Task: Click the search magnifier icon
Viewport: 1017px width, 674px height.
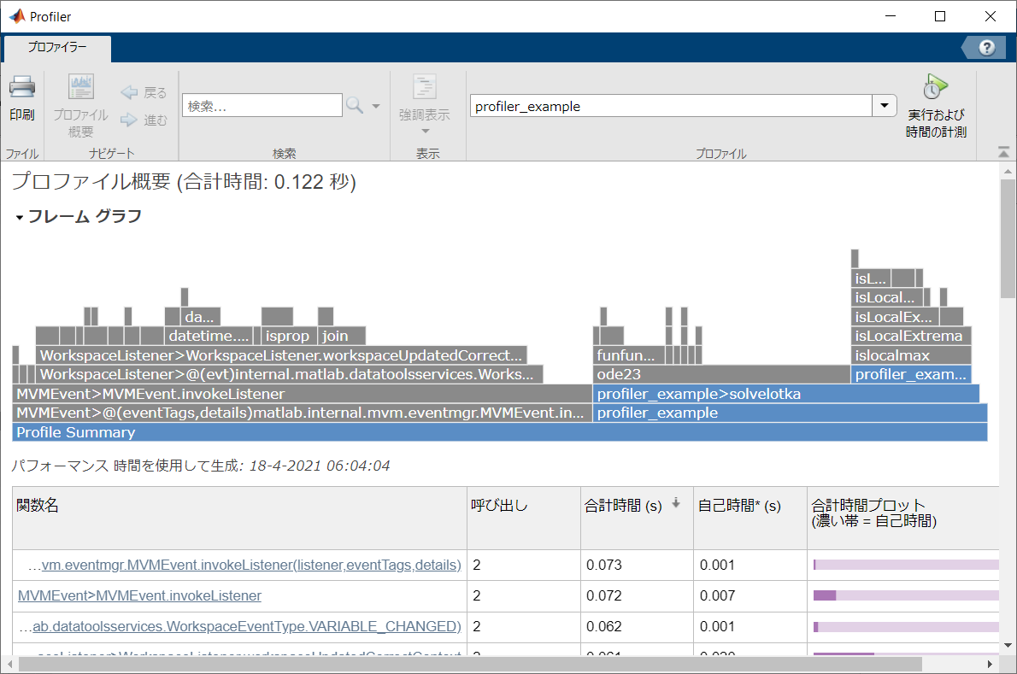Action: [354, 106]
